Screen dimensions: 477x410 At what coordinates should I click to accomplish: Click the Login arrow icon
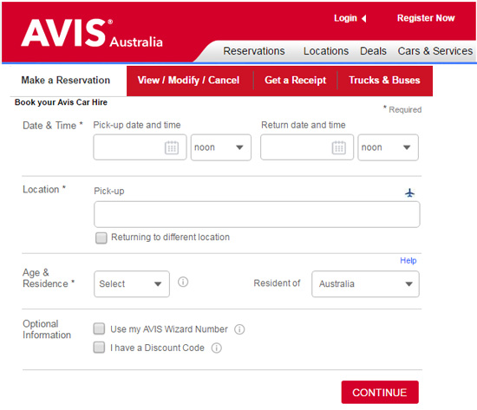tap(364, 18)
